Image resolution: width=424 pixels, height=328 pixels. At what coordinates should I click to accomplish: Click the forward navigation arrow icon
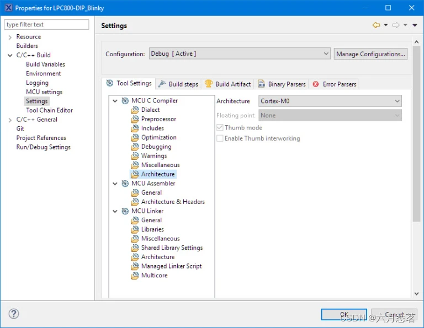(x=396, y=25)
